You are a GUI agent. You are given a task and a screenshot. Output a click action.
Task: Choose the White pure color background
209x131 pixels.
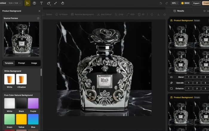(x=10, y=103)
